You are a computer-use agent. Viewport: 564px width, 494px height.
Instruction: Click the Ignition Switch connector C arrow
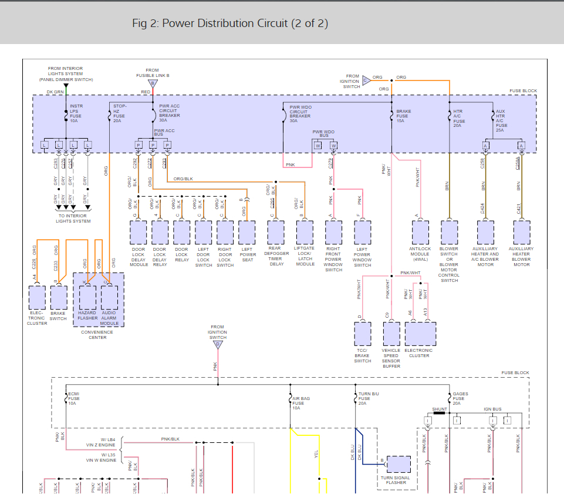(x=366, y=80)
